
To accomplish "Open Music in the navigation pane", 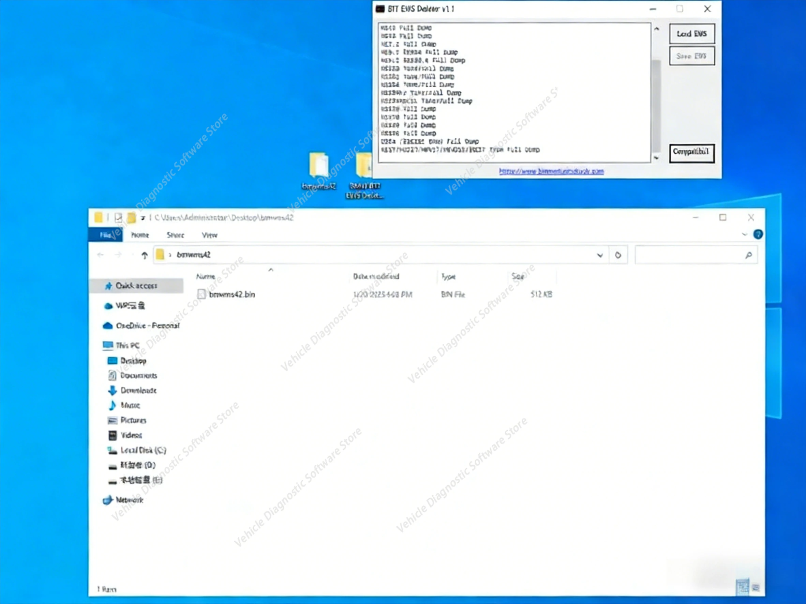I will 125,405.
